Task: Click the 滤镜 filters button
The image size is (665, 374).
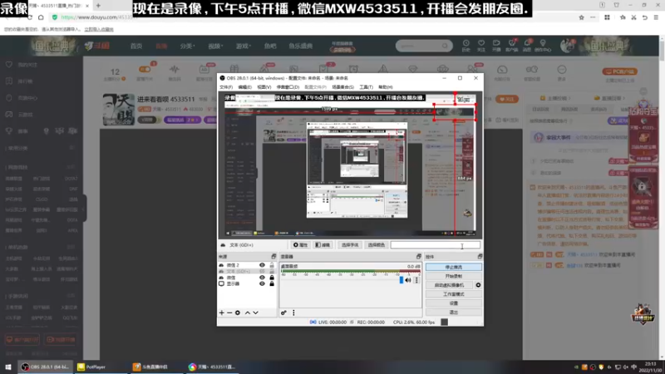Action: 323,245
